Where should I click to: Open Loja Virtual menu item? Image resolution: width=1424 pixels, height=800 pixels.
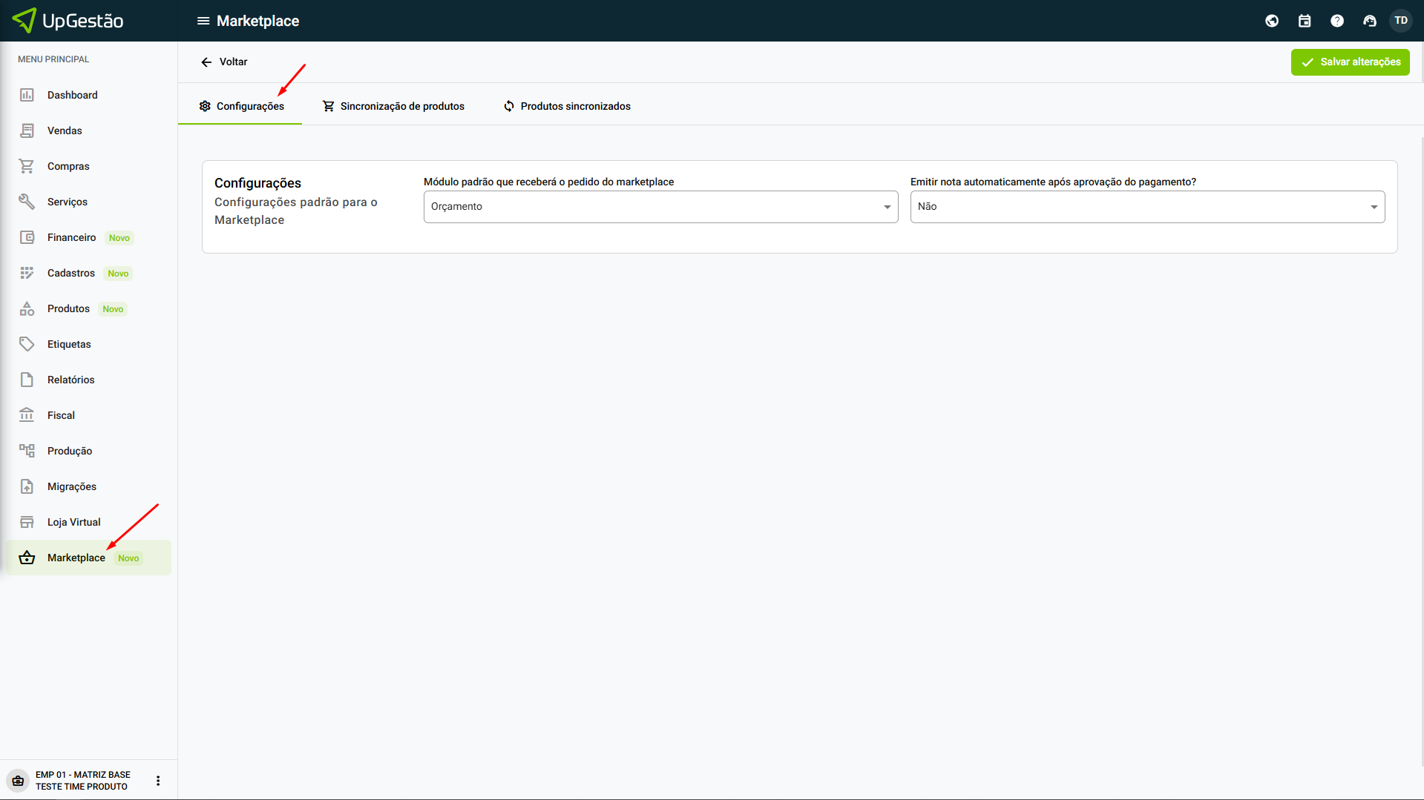click(x=73, y=522)
